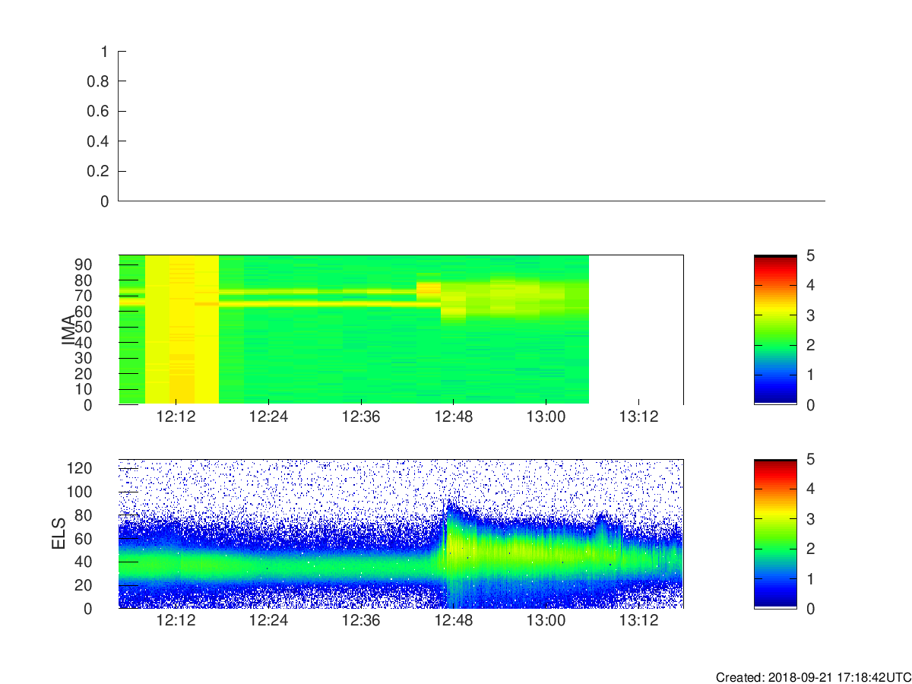Screen dimensions: 912x684
Task: Click the 12:48 time label under IMA panel
Action: [x=454, y=417]
